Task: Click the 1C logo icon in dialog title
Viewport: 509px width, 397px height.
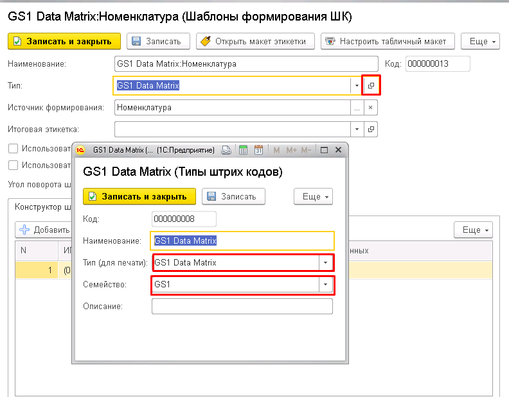Action: (80, 150)
